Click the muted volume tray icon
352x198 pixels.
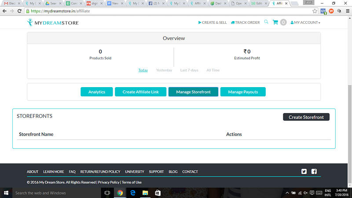(305, 193)
